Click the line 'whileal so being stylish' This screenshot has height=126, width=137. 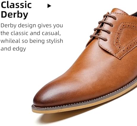click(32, 41)
